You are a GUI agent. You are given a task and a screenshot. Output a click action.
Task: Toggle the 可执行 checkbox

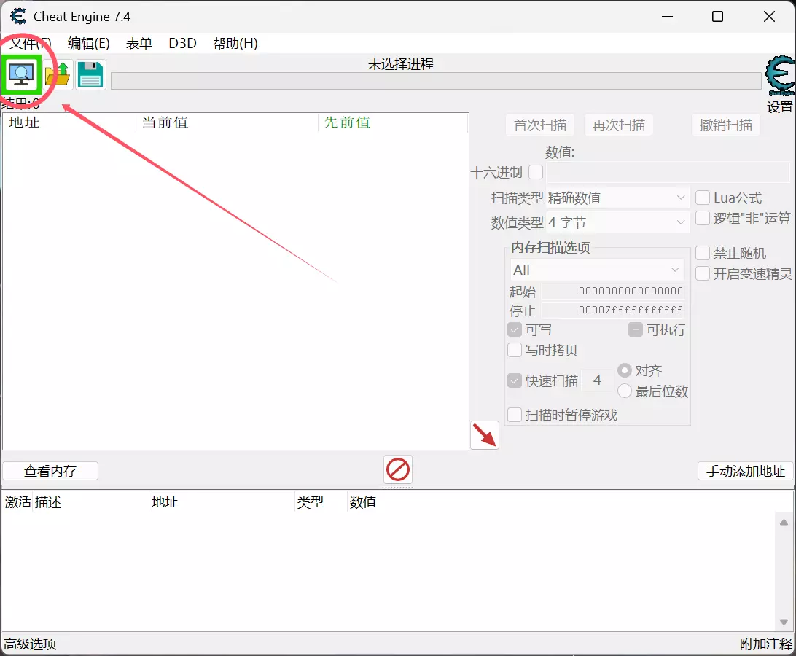[636, 329]
